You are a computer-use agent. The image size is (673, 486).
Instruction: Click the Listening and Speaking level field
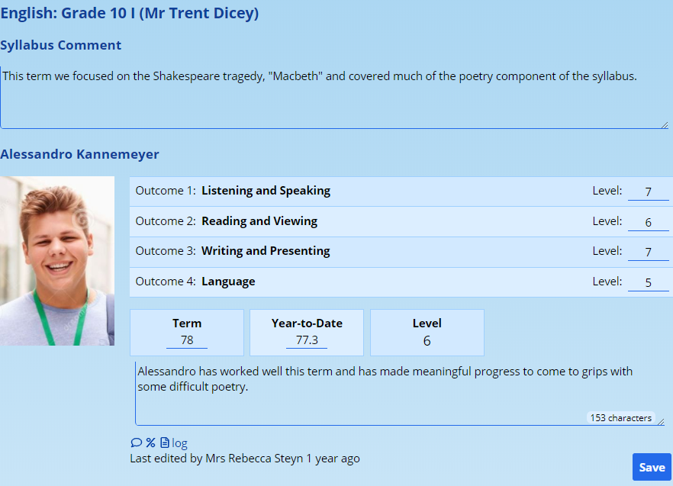(648, 192)
